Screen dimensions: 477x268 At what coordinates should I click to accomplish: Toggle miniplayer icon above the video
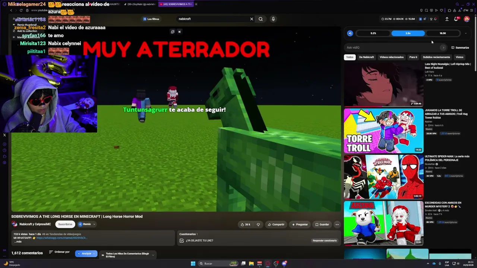[x=173, y=32]
